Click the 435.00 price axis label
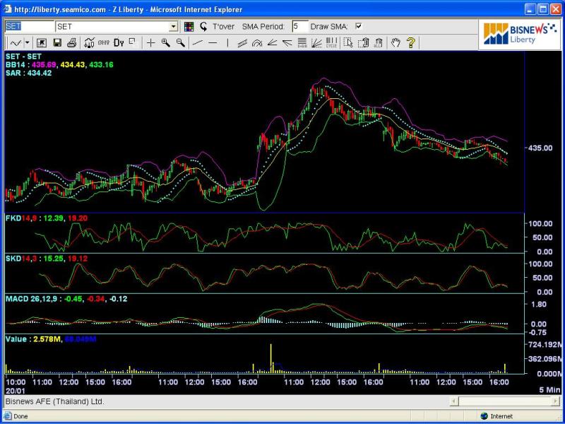Viewport: 565px width, 424px height. (540, 148)
